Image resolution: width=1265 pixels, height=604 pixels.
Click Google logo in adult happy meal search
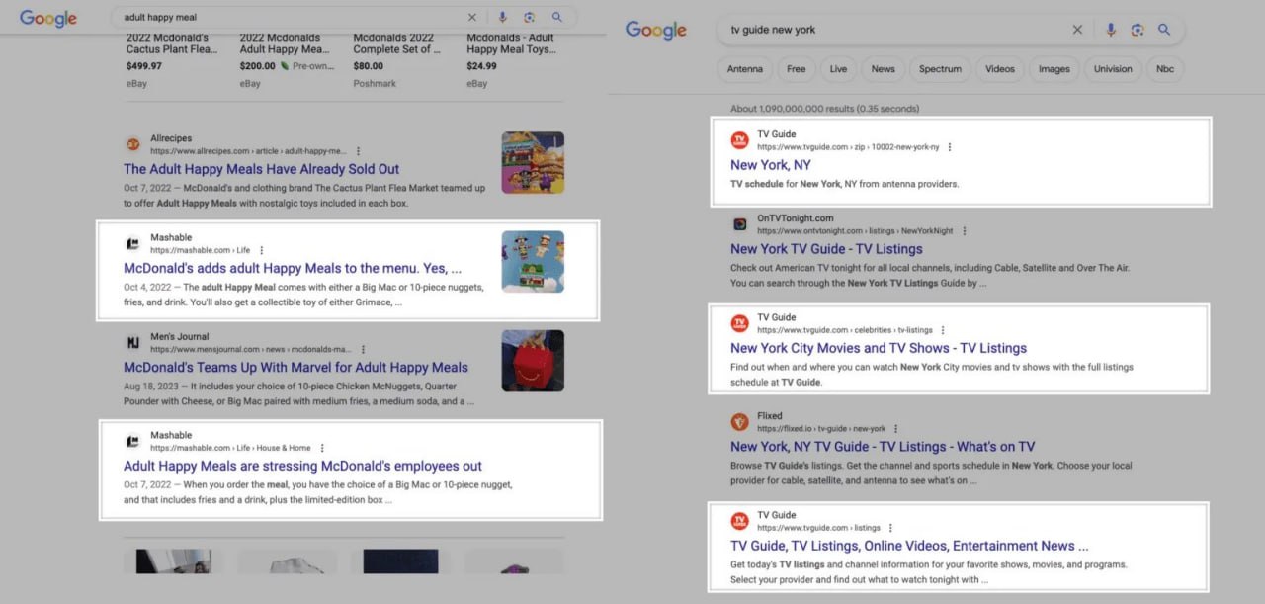coord(48,18)
